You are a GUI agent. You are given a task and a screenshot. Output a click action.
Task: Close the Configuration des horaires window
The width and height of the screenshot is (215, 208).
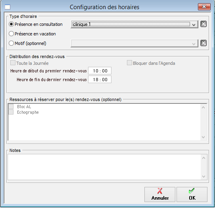click(x=204, y=7)
